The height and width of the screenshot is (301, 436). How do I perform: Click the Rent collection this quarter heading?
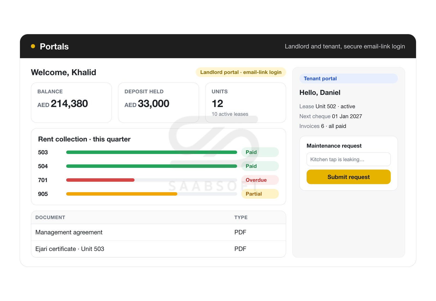coord(84,139)
